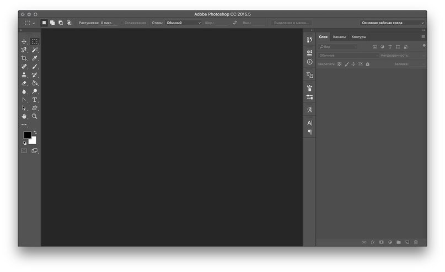The image size is (445, 272).
Task: Select the Clone Stamp tool
Action: click(24, 75)
